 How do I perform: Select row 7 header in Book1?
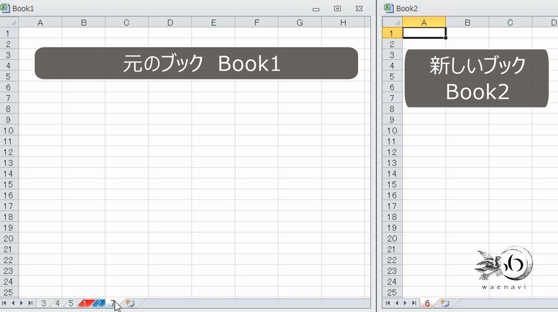click(x=9, y=97)
